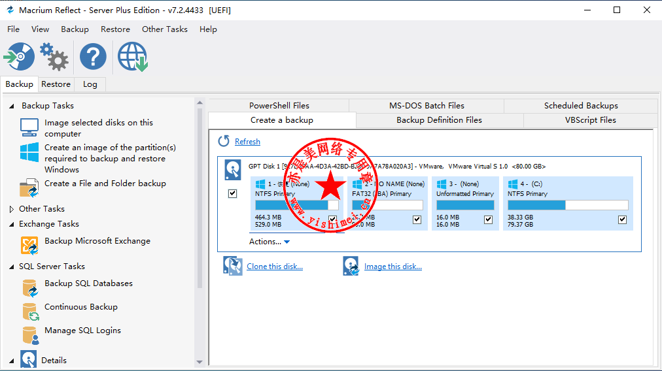Image resolution: width=662 pixels, height=371 pixels.
Task: Click the sidebar scroll down arrow
Action: click(200, 362)
